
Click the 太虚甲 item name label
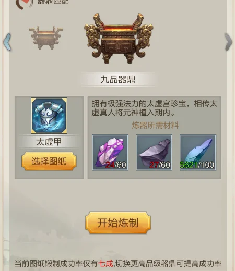pos(49,142)
